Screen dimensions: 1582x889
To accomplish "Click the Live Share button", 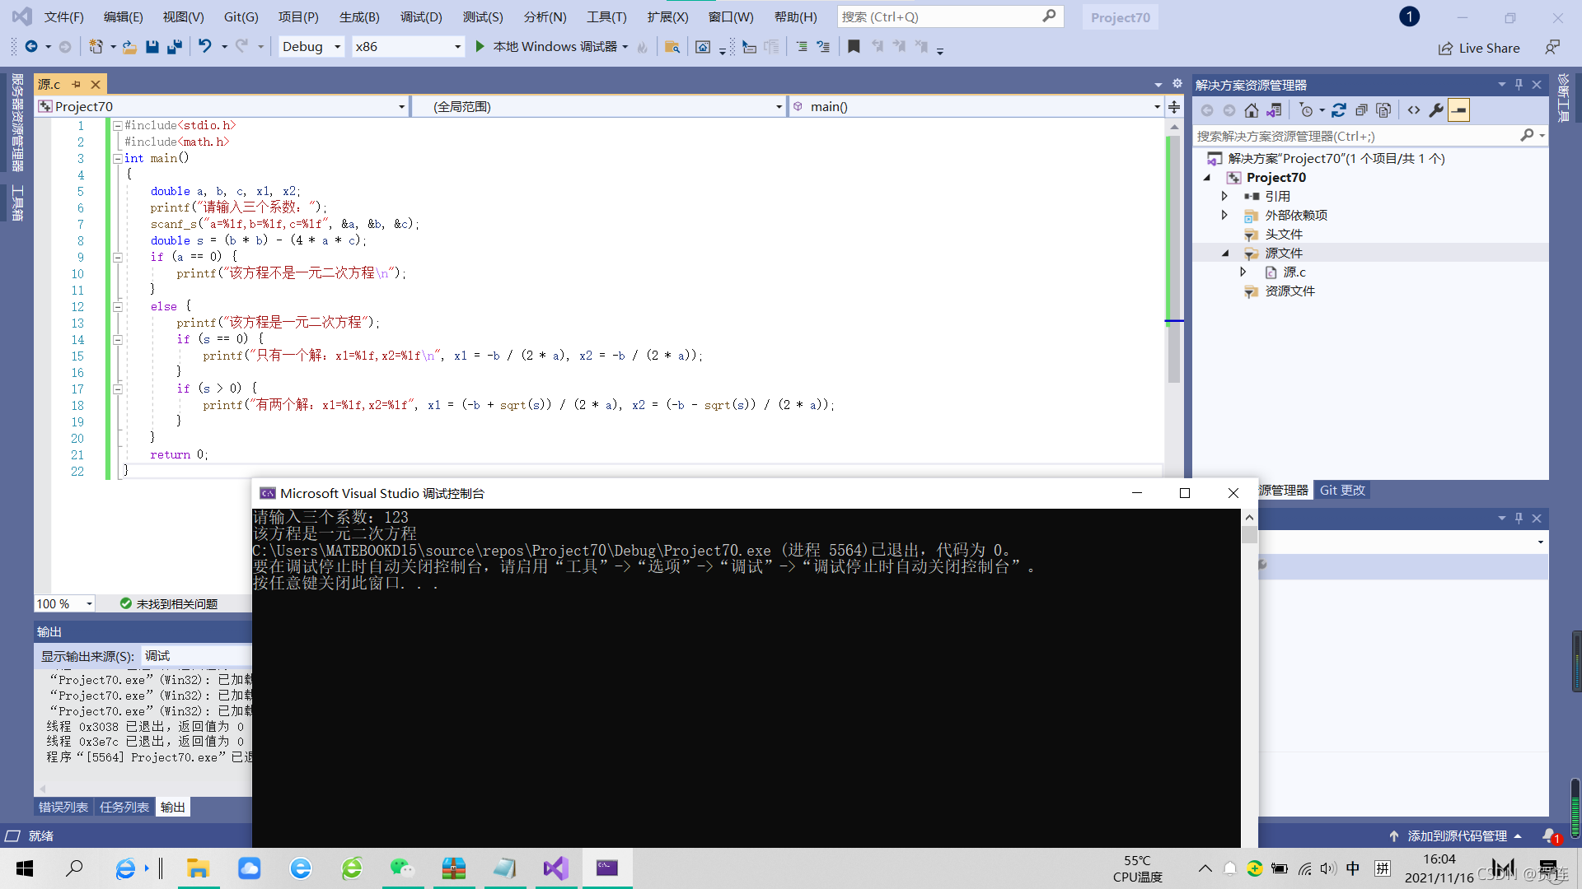I will (x=1479, y=48).
